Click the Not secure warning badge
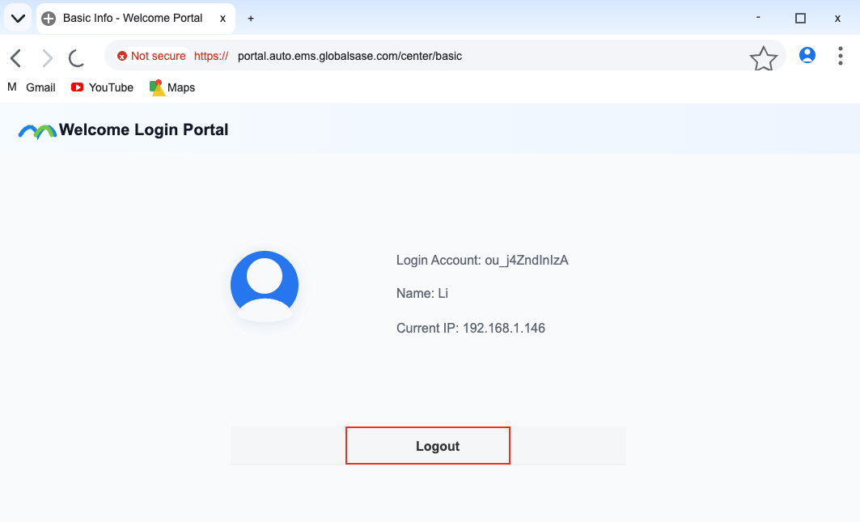Image resolution: width=860 pixels, height=522 pixels. point(152,56)
